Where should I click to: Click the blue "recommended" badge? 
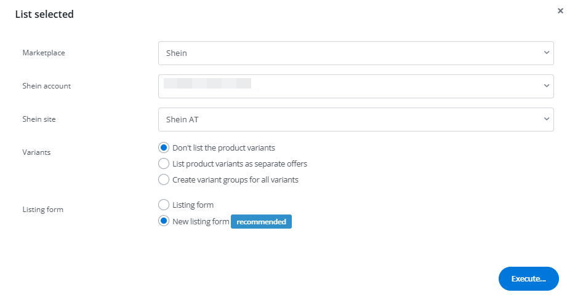261,222
